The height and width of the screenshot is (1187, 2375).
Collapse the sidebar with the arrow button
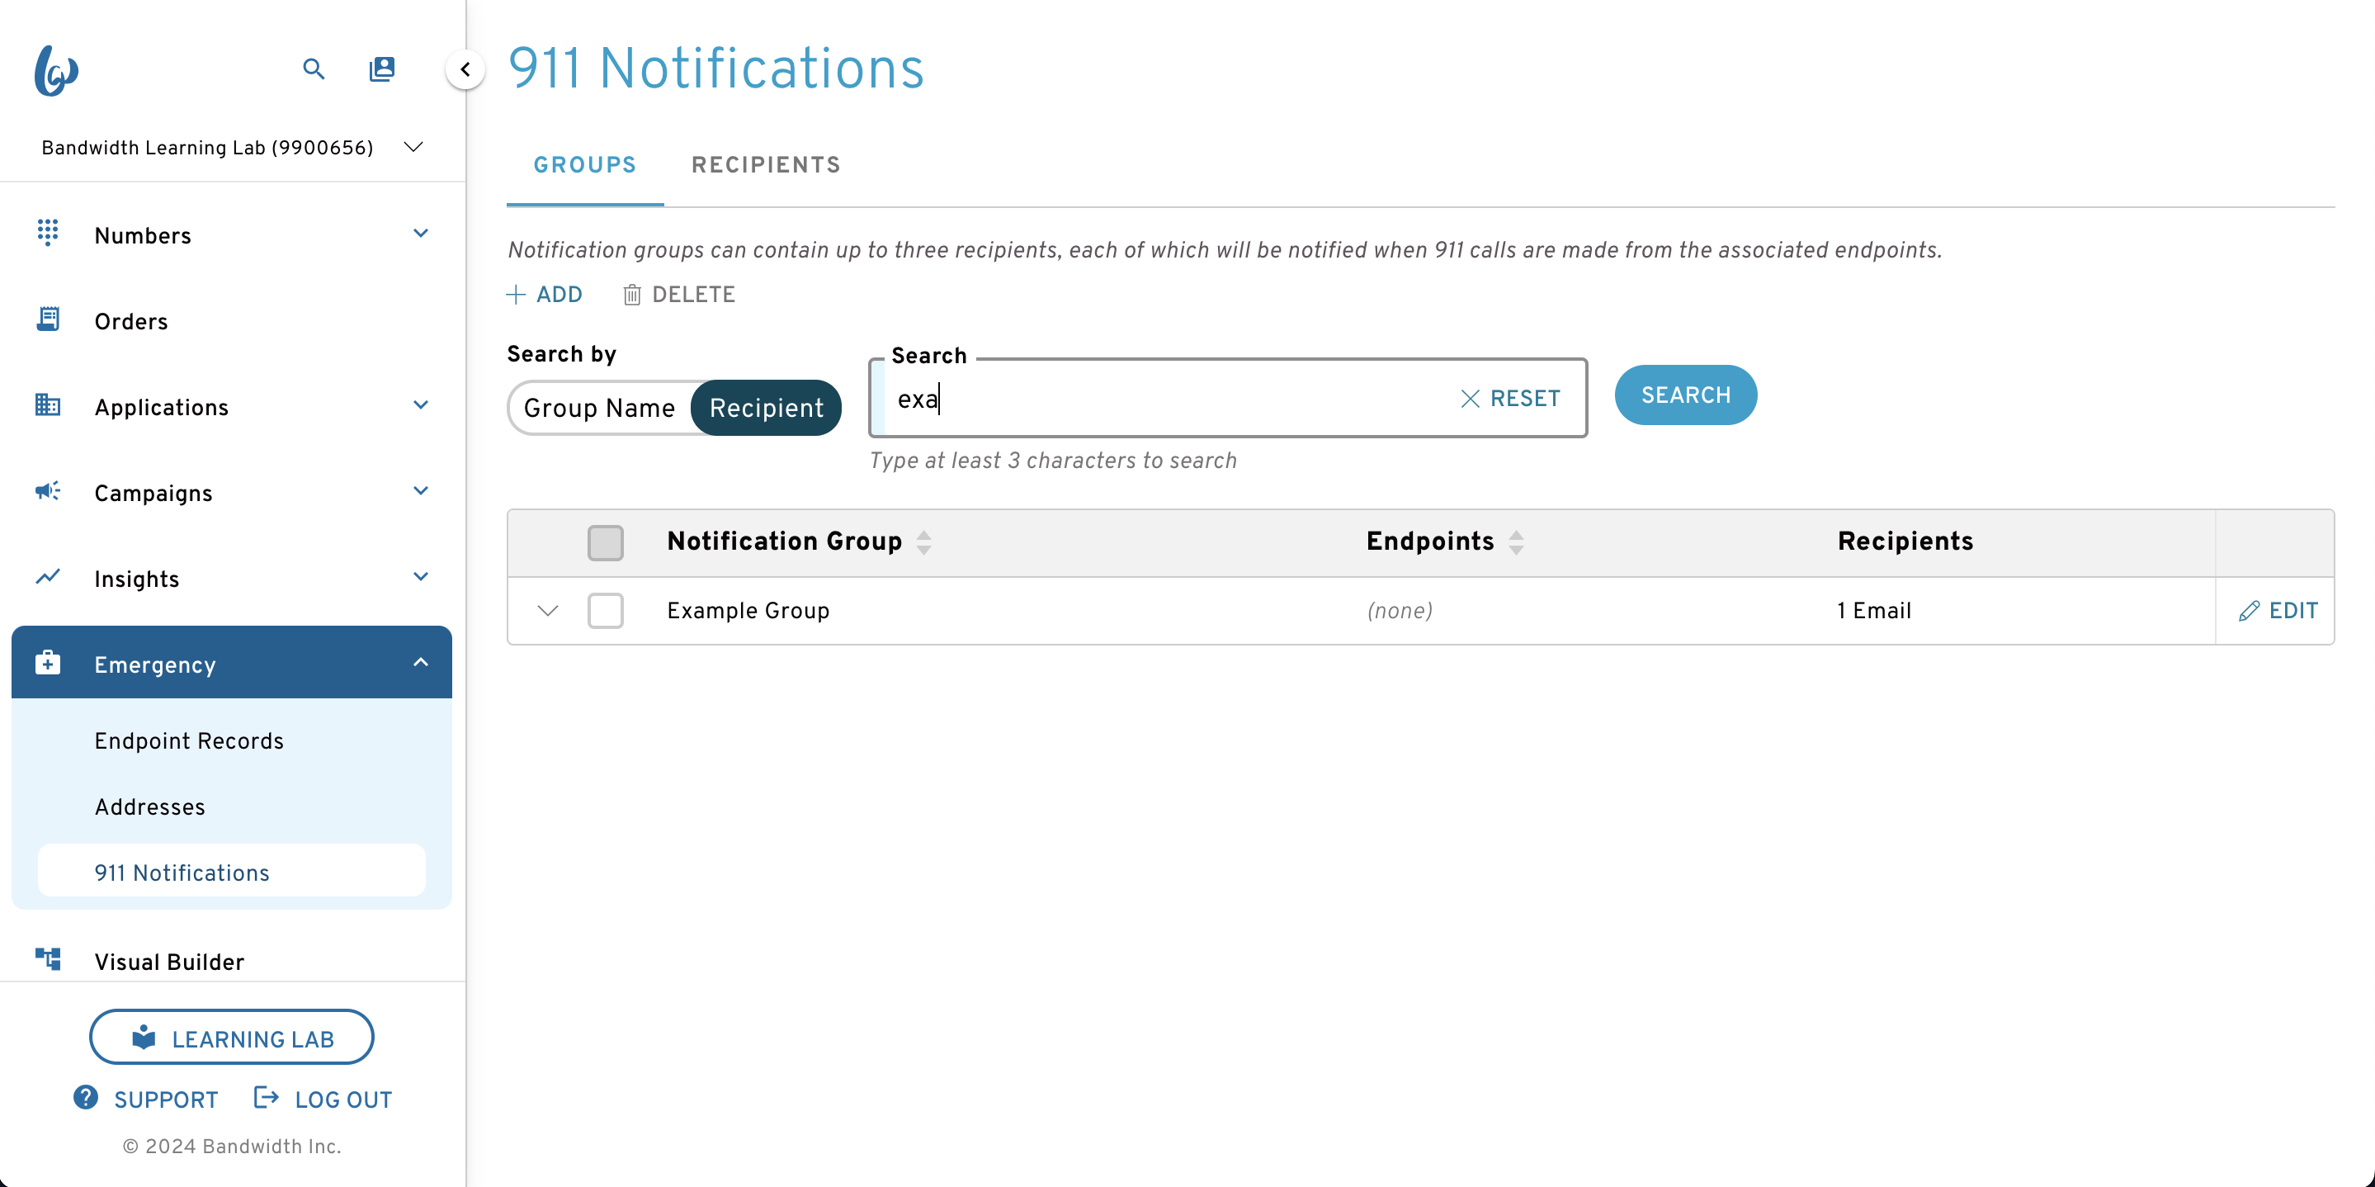[x=465, y=69]
